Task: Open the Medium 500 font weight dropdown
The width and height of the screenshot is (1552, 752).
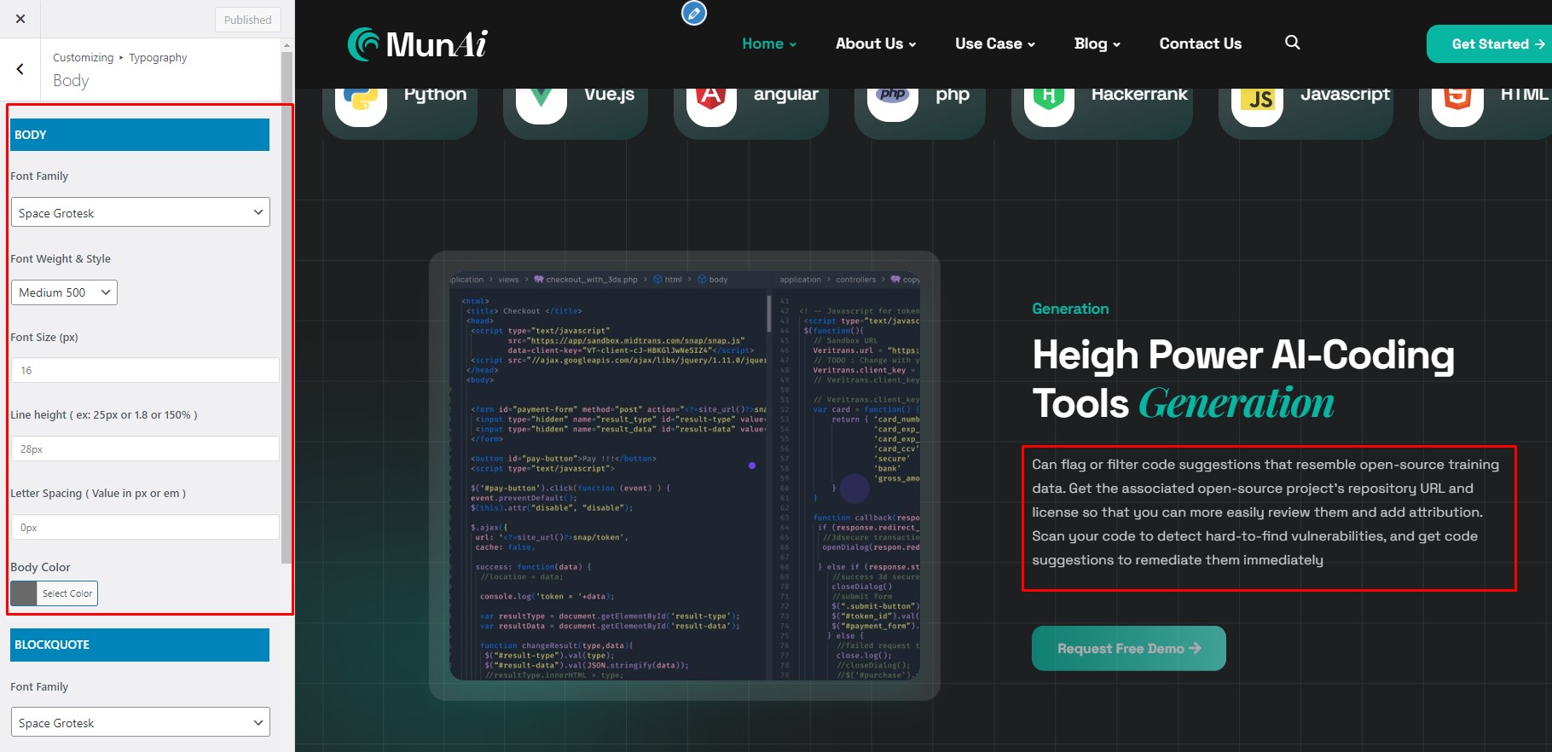Action: 64,292
